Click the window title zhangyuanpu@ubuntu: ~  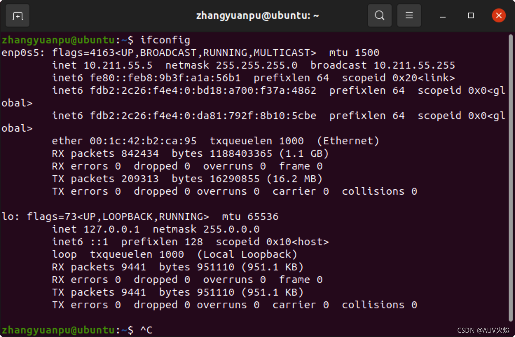pos(257,16)
